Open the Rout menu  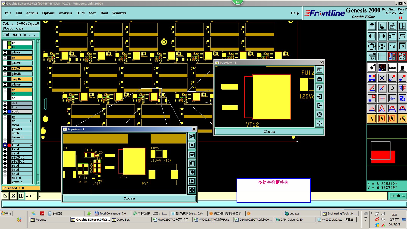104,13
